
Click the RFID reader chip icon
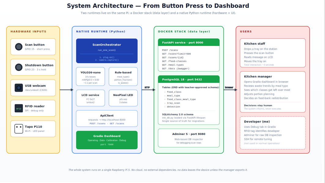pyautogui.click(x=19, y=108)
